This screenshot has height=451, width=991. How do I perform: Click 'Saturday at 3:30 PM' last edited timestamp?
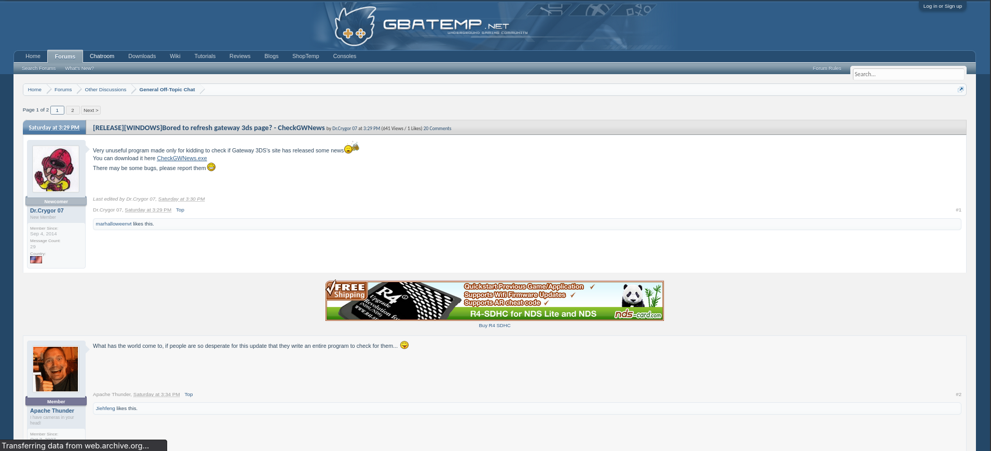(181, 199)
